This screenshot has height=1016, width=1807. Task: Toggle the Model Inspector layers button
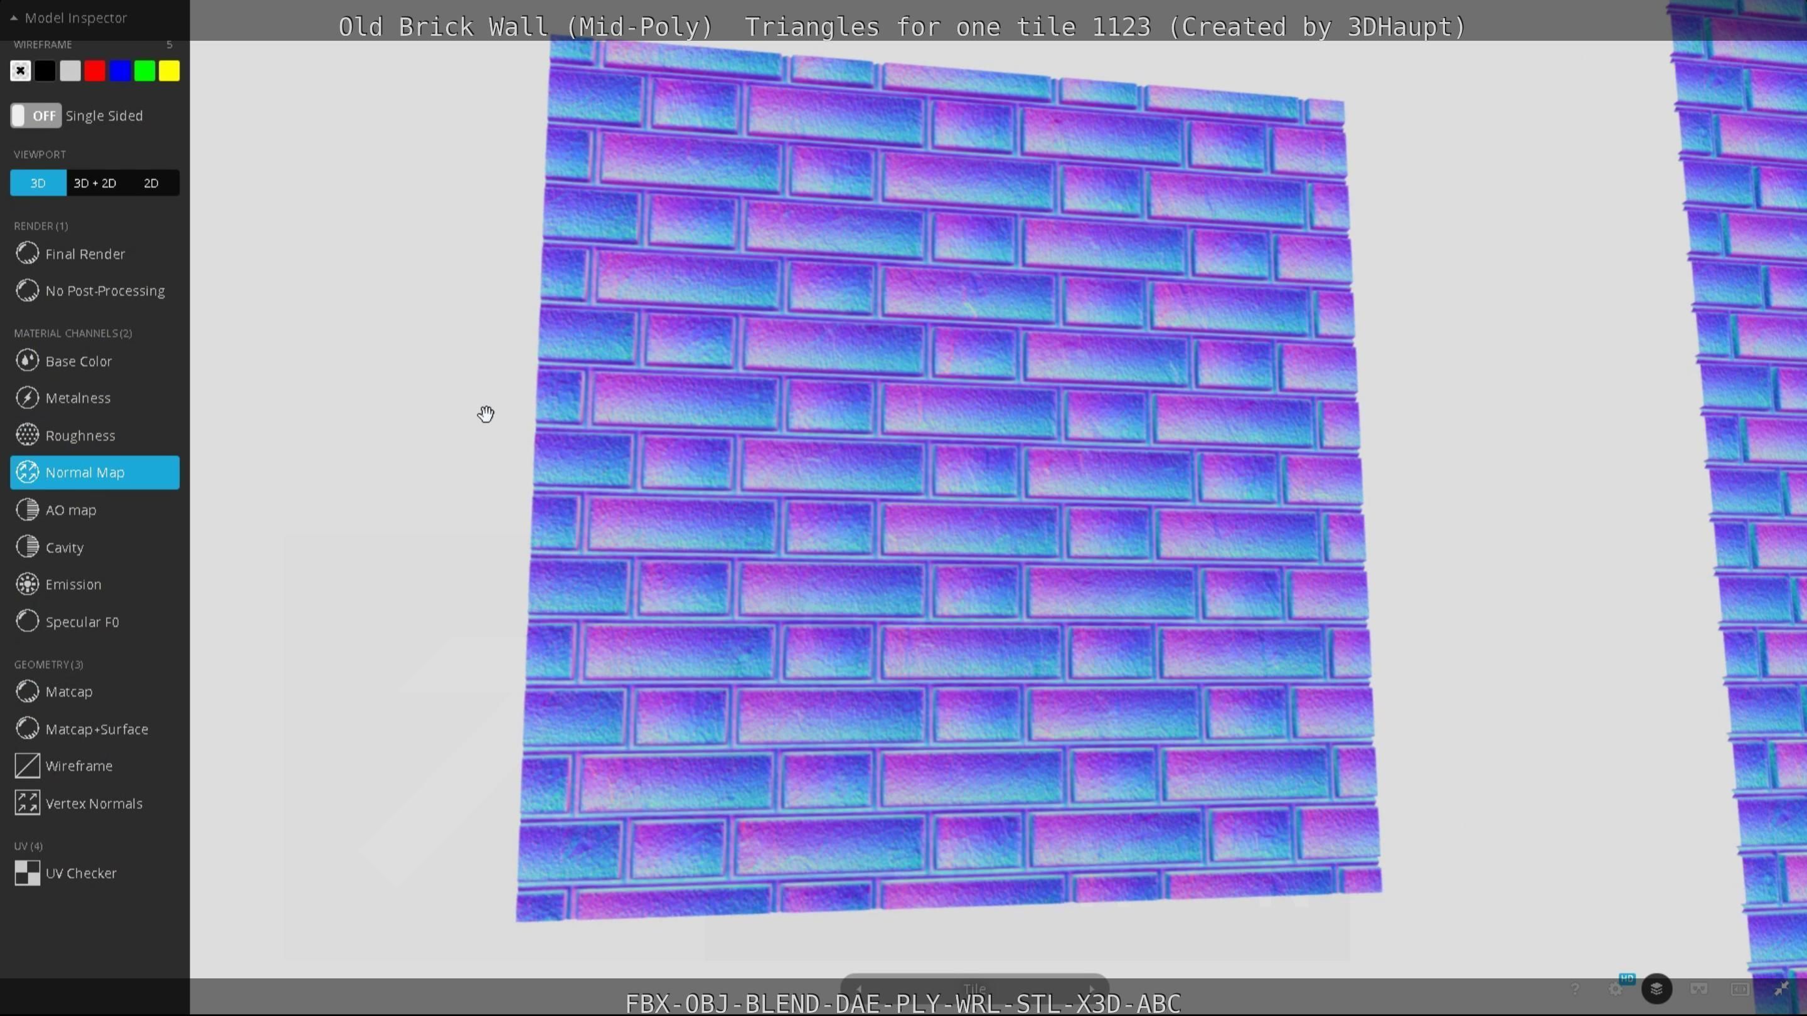coord(1657,990)
